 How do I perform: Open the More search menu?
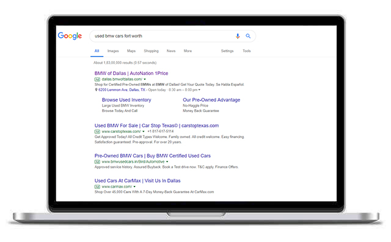click(188, 51)
